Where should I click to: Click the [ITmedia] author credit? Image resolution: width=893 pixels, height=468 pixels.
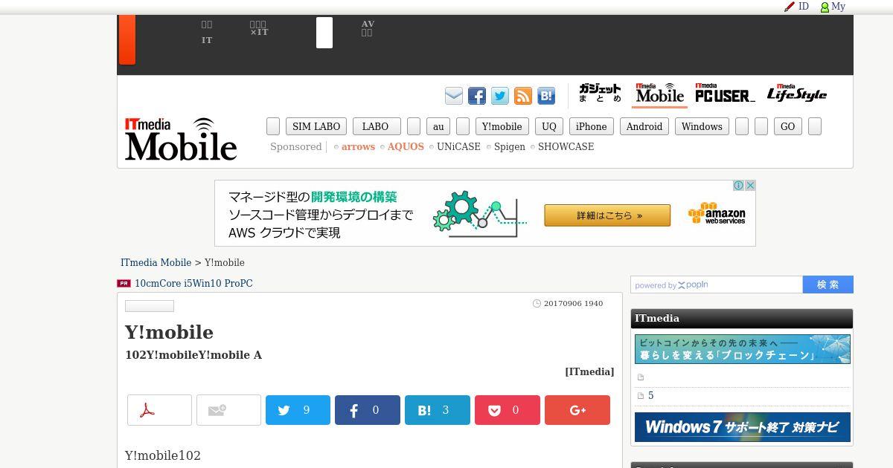coord(589,372)
